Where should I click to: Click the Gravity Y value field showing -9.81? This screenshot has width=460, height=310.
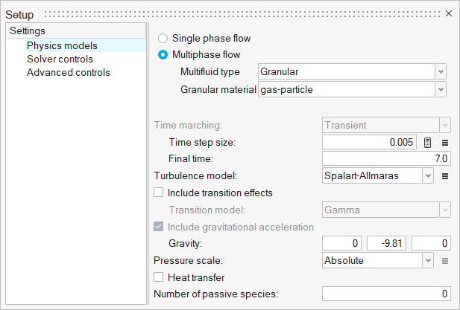pos(386,244)
